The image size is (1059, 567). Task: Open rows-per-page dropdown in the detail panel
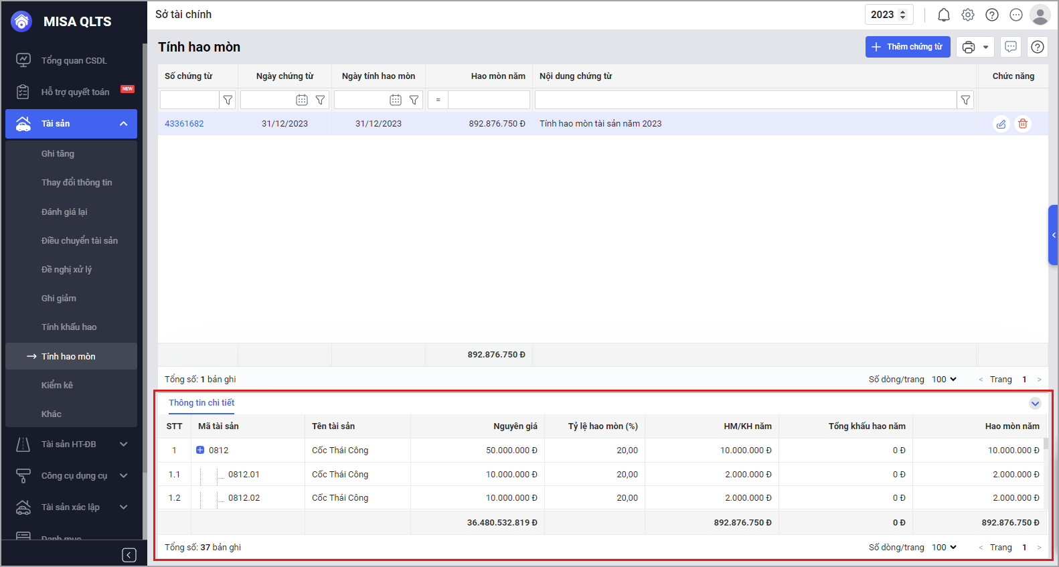(944, 548)
